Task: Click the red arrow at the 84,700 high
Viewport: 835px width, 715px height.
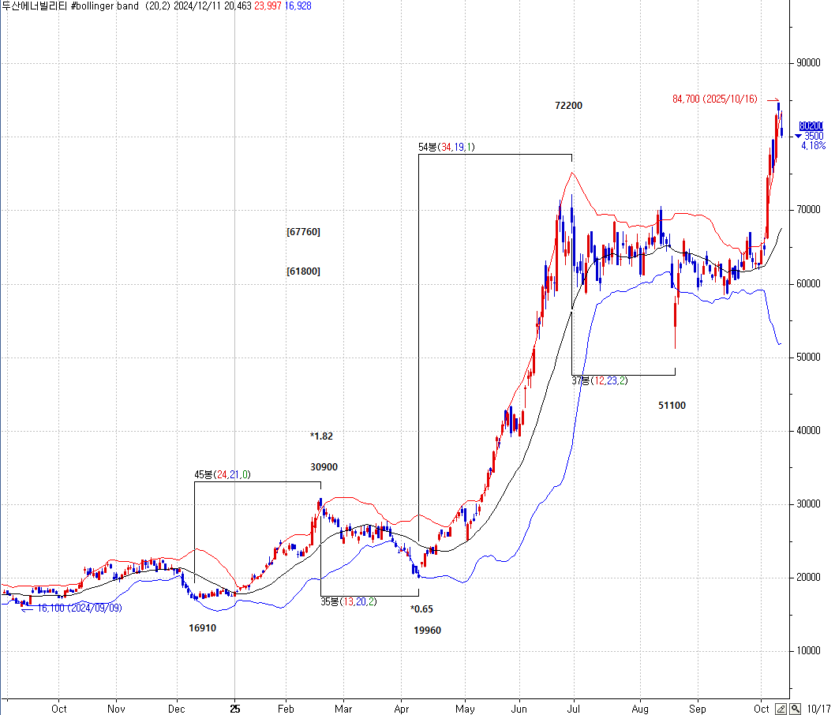Action: [x=773, y=99]
